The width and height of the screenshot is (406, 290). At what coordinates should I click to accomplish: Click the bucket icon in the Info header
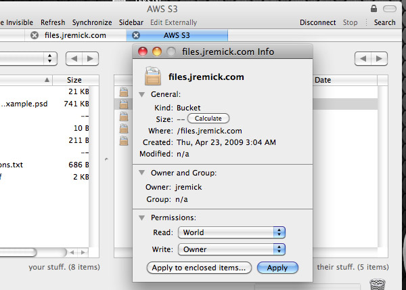(153, 76)
